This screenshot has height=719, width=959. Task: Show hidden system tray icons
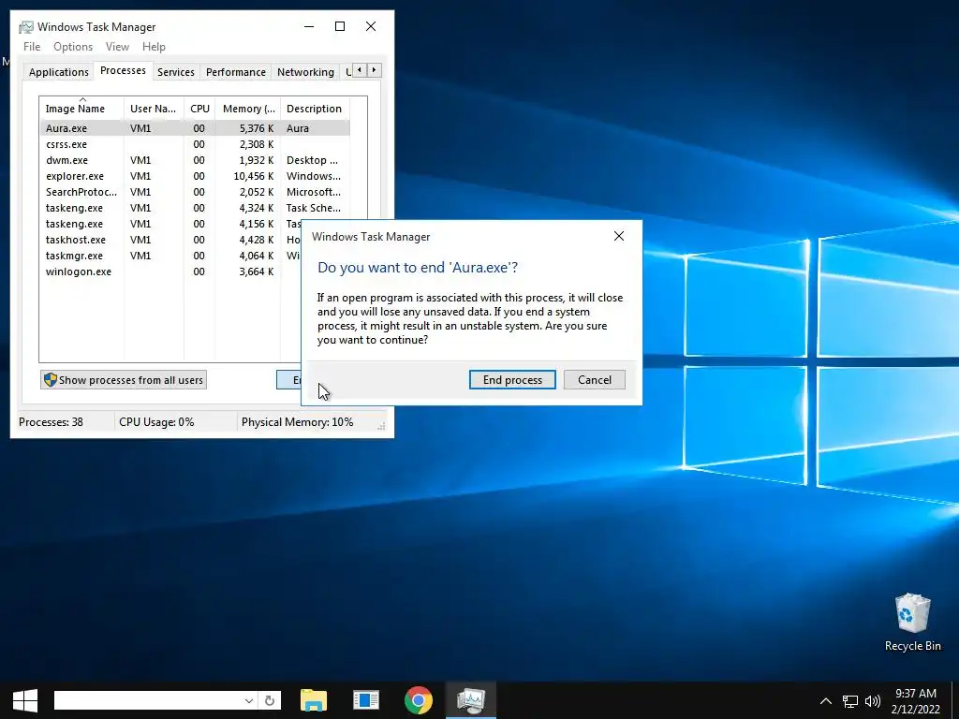click(826, 701)
